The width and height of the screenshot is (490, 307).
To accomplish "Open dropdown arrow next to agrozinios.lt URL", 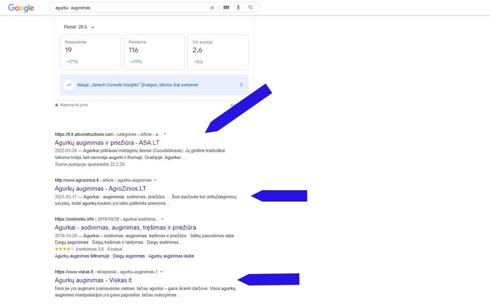I will pos(155,180).
